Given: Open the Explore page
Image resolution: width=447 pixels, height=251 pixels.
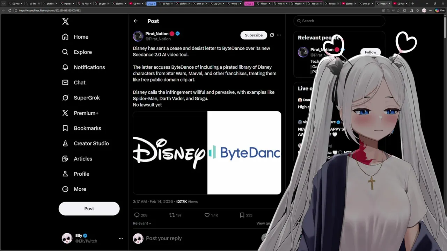Looking at the screenshot, I should pyautogui.click(x=77, y=52).
